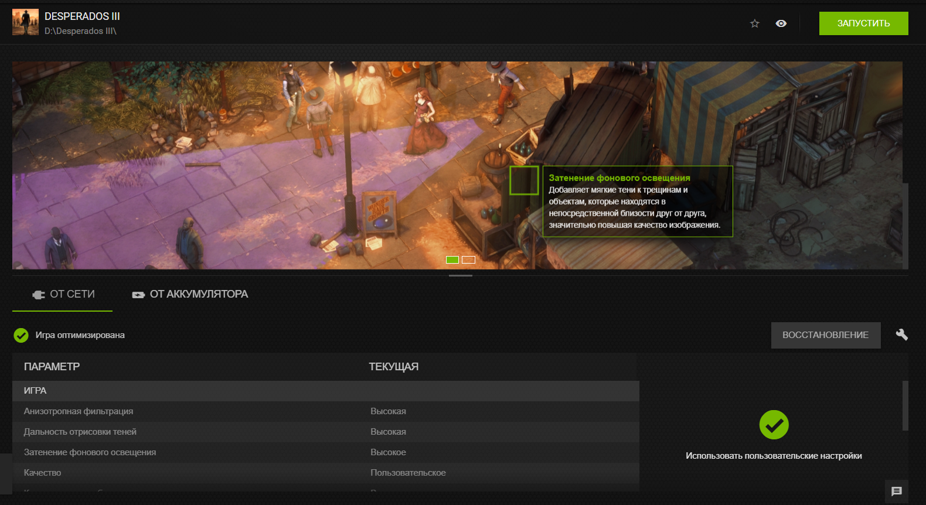Click the ПАРАМЕТР column header

coord(52,367)
